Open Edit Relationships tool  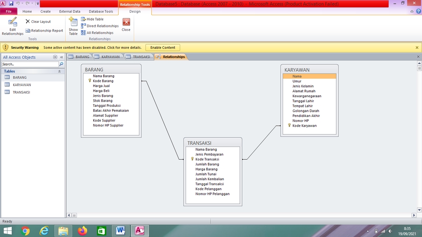click(x=12, y=26)
